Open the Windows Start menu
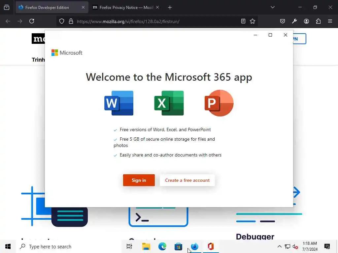Image resolution: width=338 pixels, height=253 pixels. click(8, 246)
